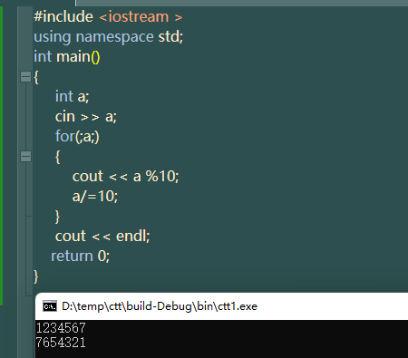Click the cout << a %10 statement
Viewport: 408px width, 358px height.
click(125, 176)
